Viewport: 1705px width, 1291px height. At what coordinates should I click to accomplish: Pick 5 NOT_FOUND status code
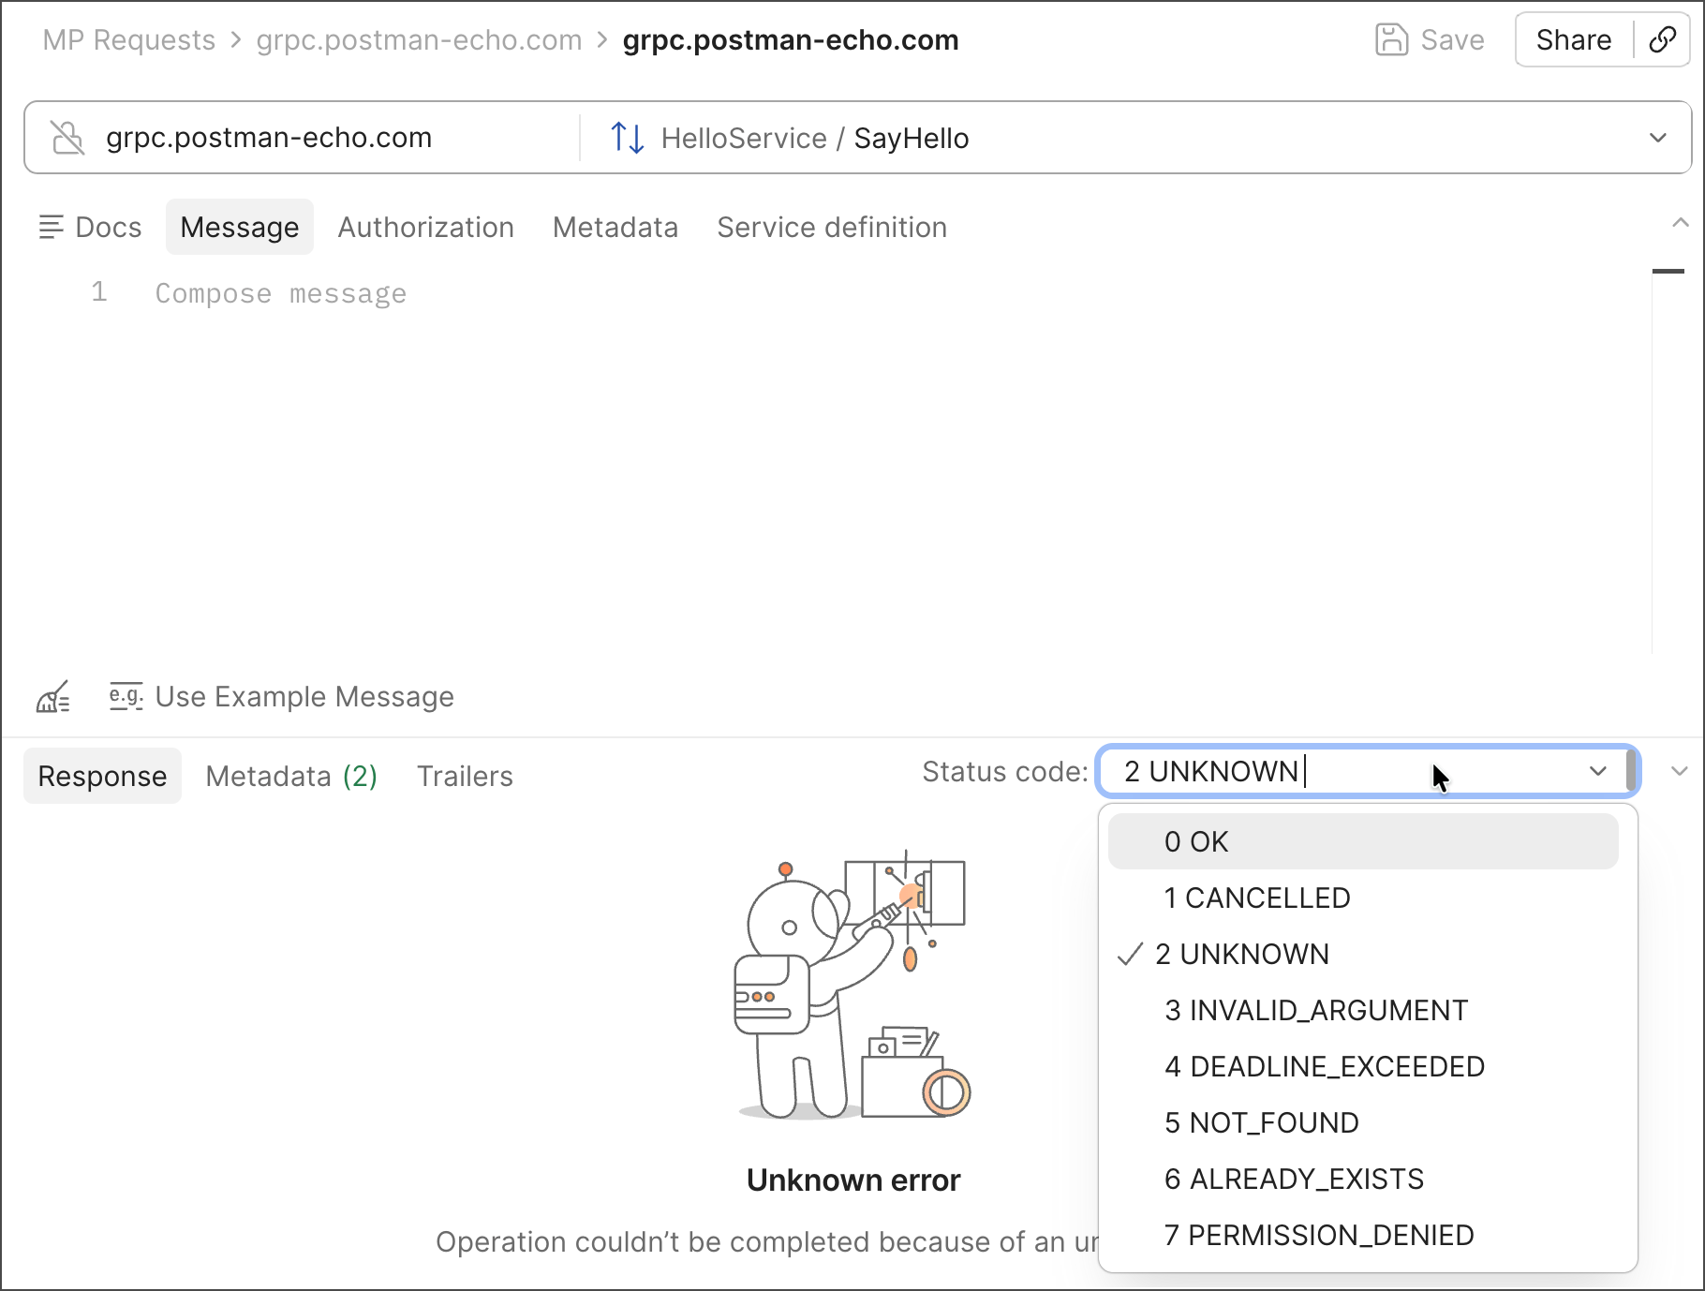coord(1363,1122)
